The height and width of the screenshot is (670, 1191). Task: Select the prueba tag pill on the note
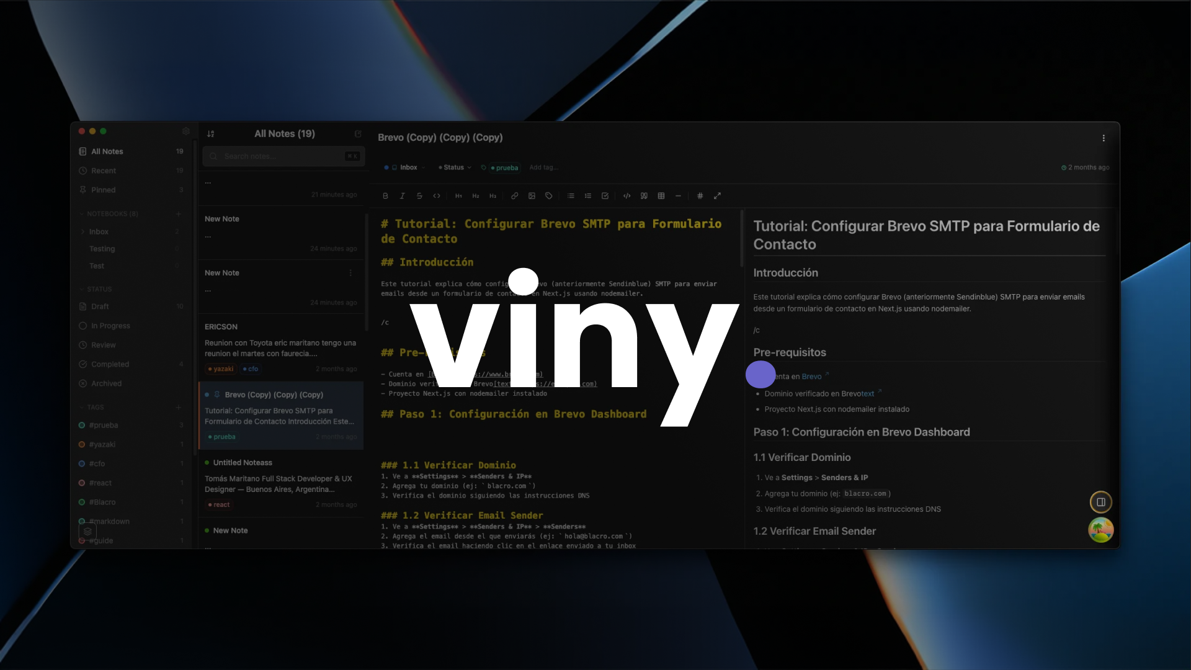[x=504, y=167]
